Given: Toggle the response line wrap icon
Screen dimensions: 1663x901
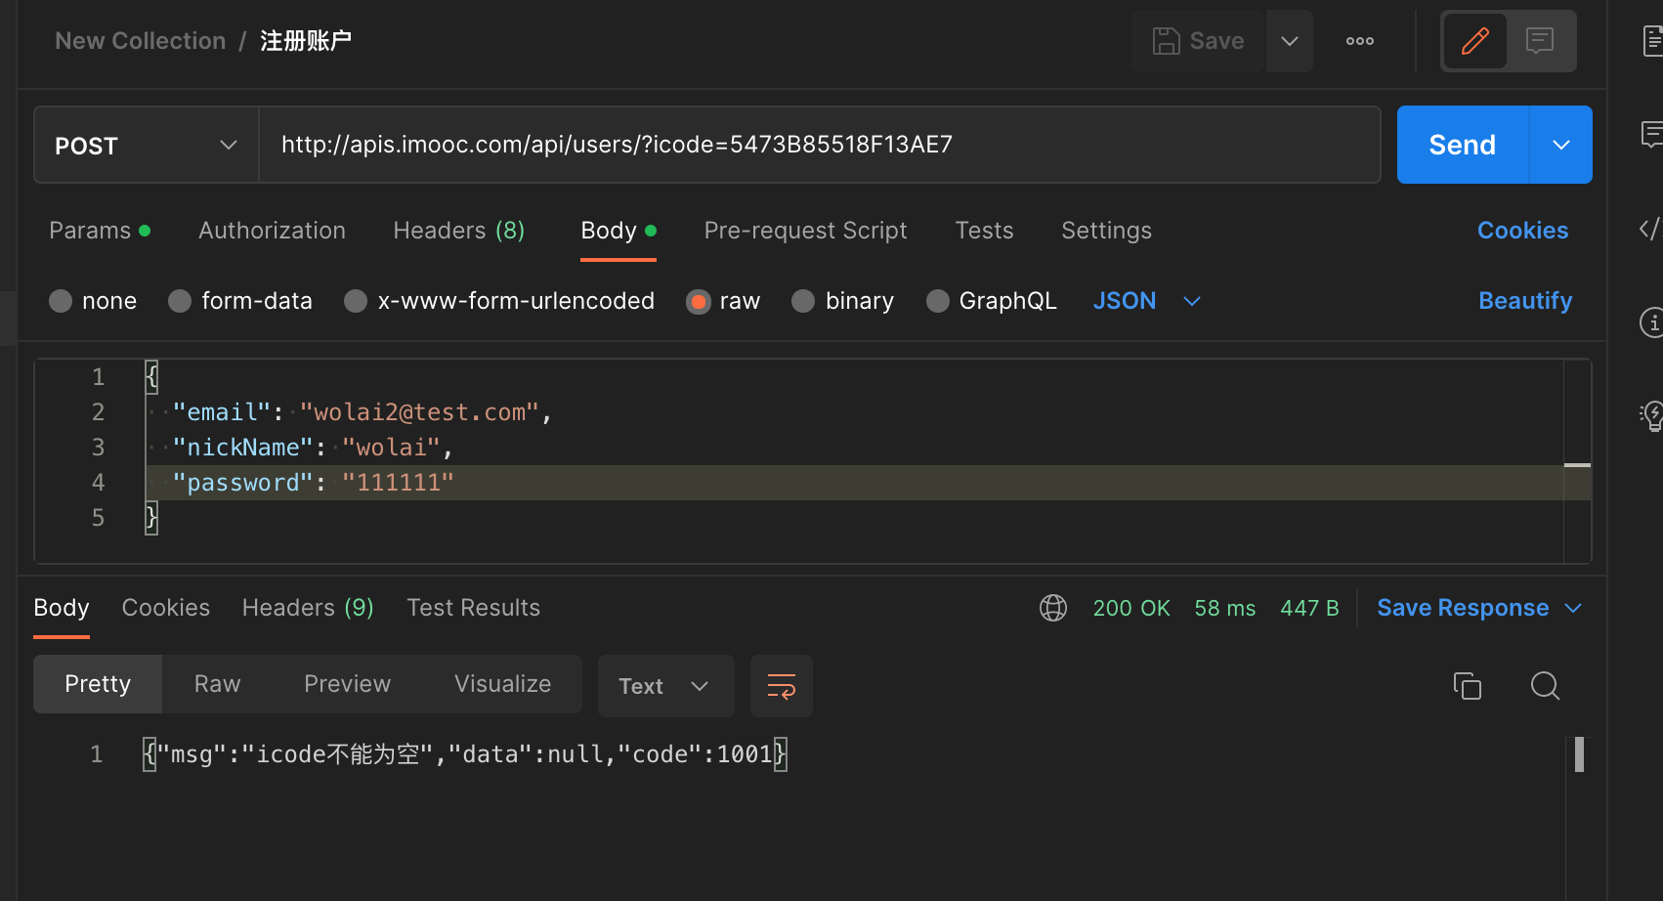Looking at the screenshot, I should (782, 686).
